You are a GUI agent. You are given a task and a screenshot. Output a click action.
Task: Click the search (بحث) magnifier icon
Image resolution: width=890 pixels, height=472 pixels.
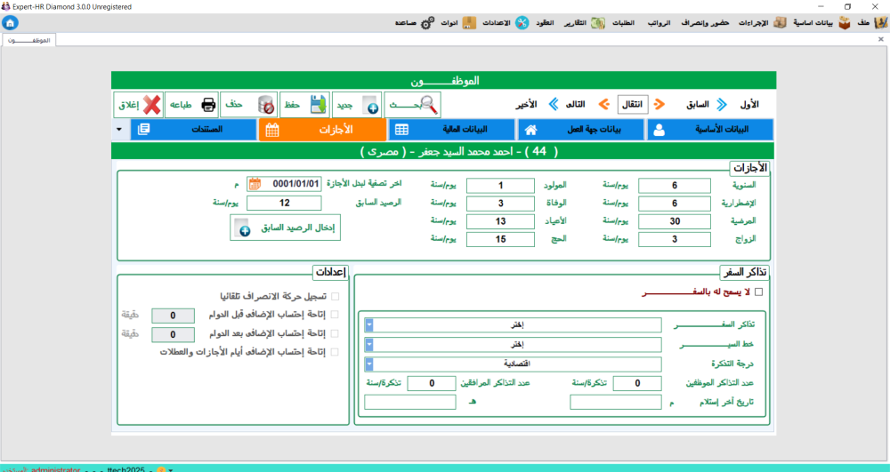point(427,105)
